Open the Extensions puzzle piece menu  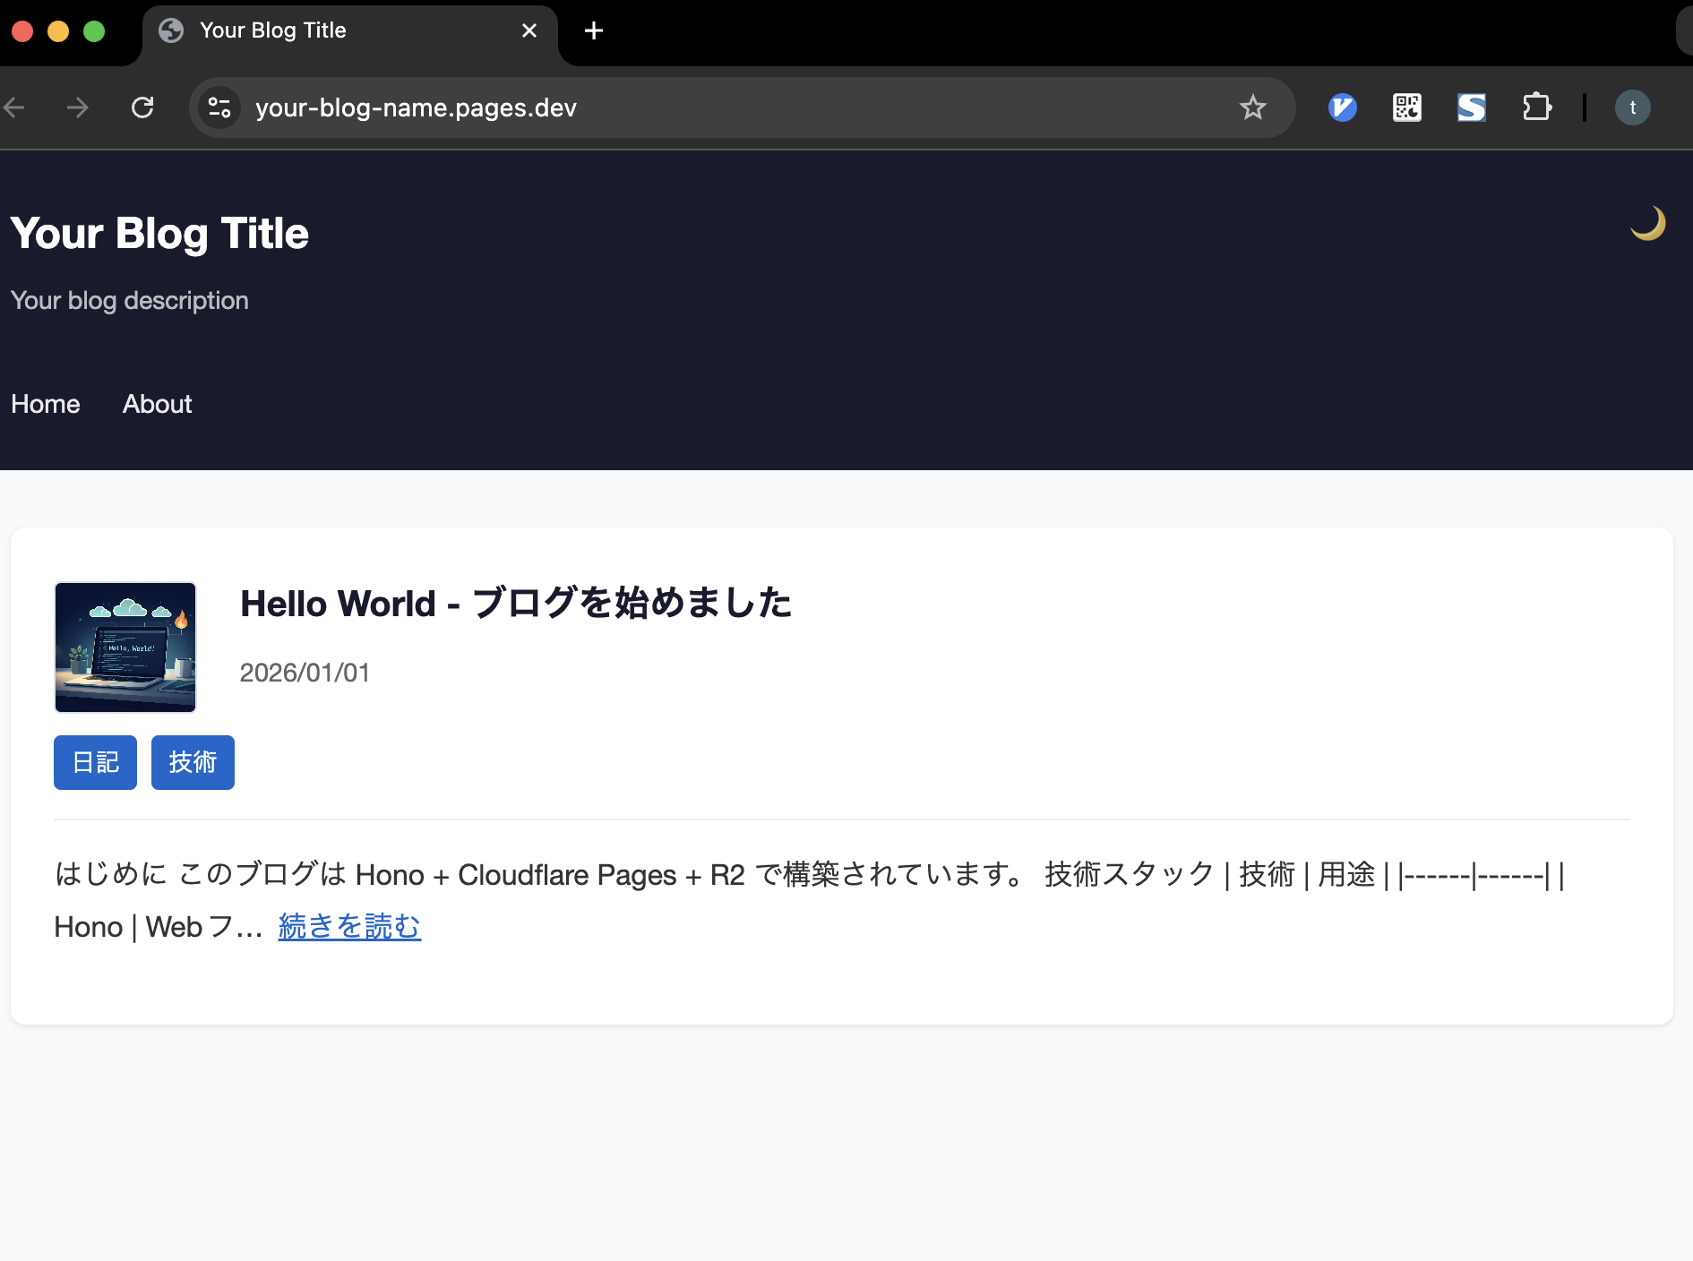tap(1536, 107)
